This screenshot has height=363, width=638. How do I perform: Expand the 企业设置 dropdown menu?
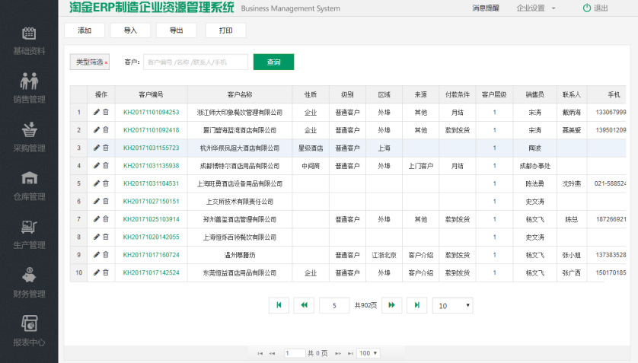[x=536, y=8]
